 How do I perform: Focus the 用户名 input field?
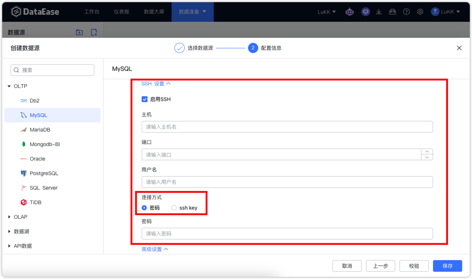pyautogui.click(x=287, y=182)
